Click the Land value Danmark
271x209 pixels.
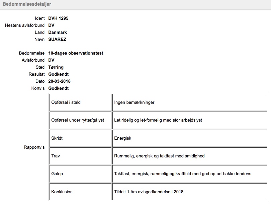click(58, 32)
